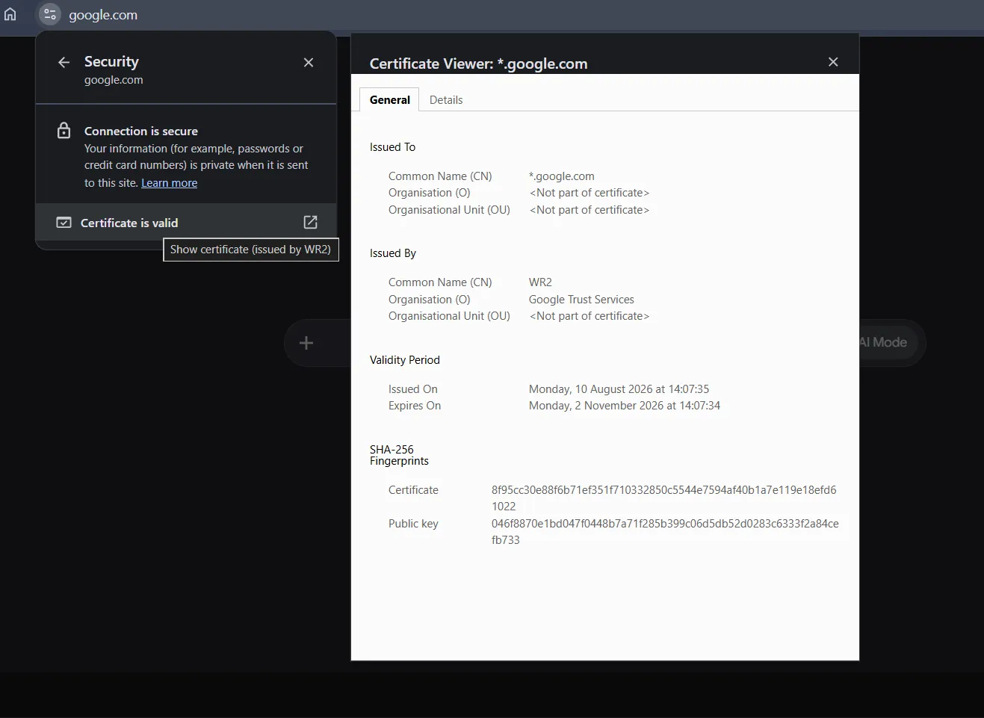The width and height of the screenshot is (984, 718).
Task: Click the Security panel heading
Action: tap(111, 61)
